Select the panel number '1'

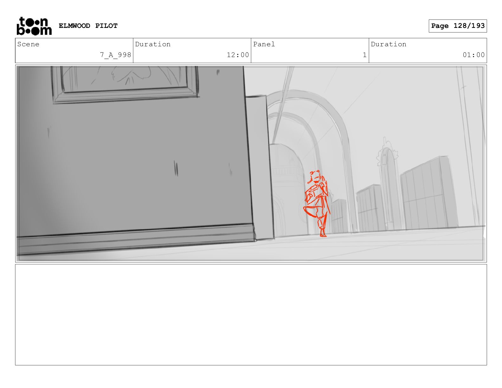tap(365, 55)
